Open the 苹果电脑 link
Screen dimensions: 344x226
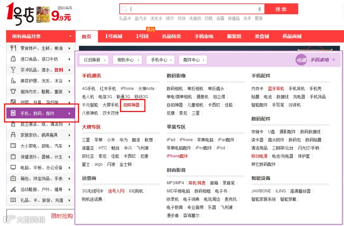point(205,140)
